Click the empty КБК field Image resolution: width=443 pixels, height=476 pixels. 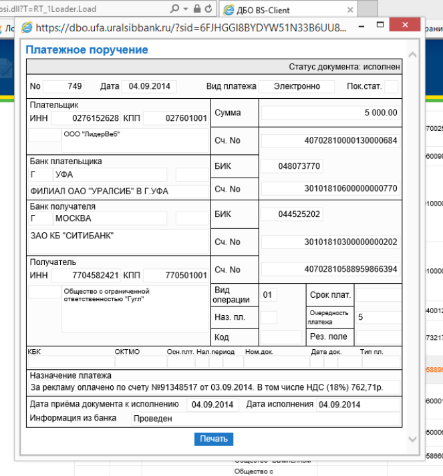pos(71,362)
